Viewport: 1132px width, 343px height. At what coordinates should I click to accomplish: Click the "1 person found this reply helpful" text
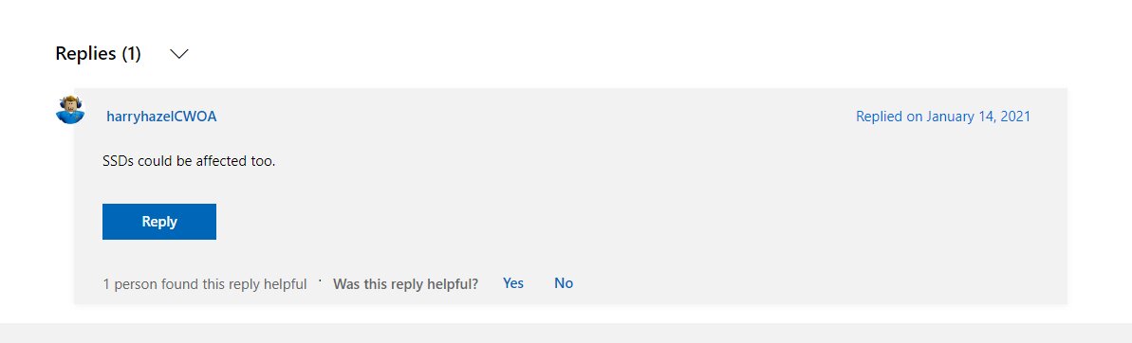tap(205, 284)
